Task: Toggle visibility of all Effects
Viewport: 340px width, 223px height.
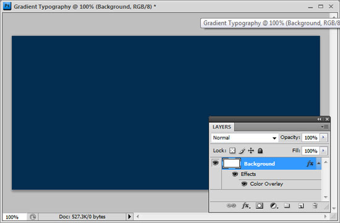Action: (235, 174)
